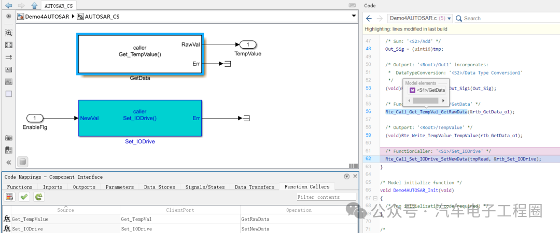Sort by the ClientPort column header
The width and height of the screenshot is (560, 233).
(180, 210)
